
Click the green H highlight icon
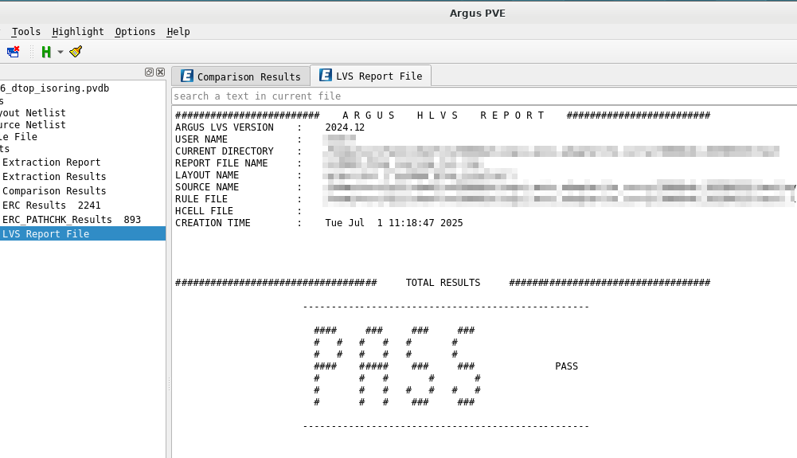coord(46,52)
